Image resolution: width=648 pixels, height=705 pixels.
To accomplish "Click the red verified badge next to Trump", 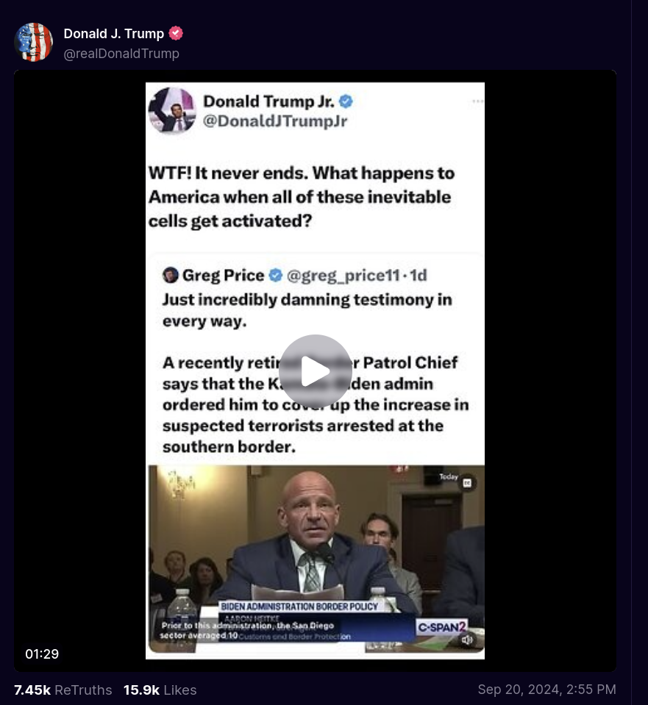I will pos(176,33).
